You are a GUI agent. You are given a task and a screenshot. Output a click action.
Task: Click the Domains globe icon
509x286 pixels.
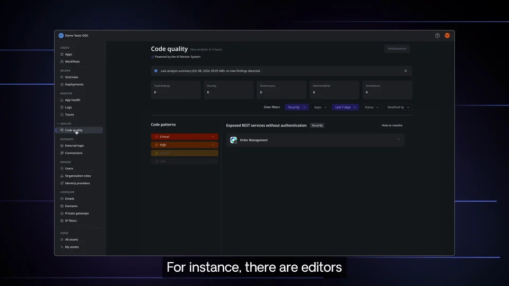[x=62, y=206]
